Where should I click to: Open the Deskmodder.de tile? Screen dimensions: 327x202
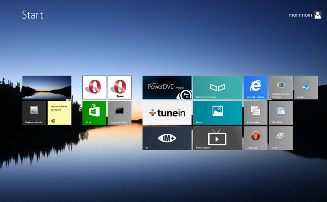pos(34,113)
